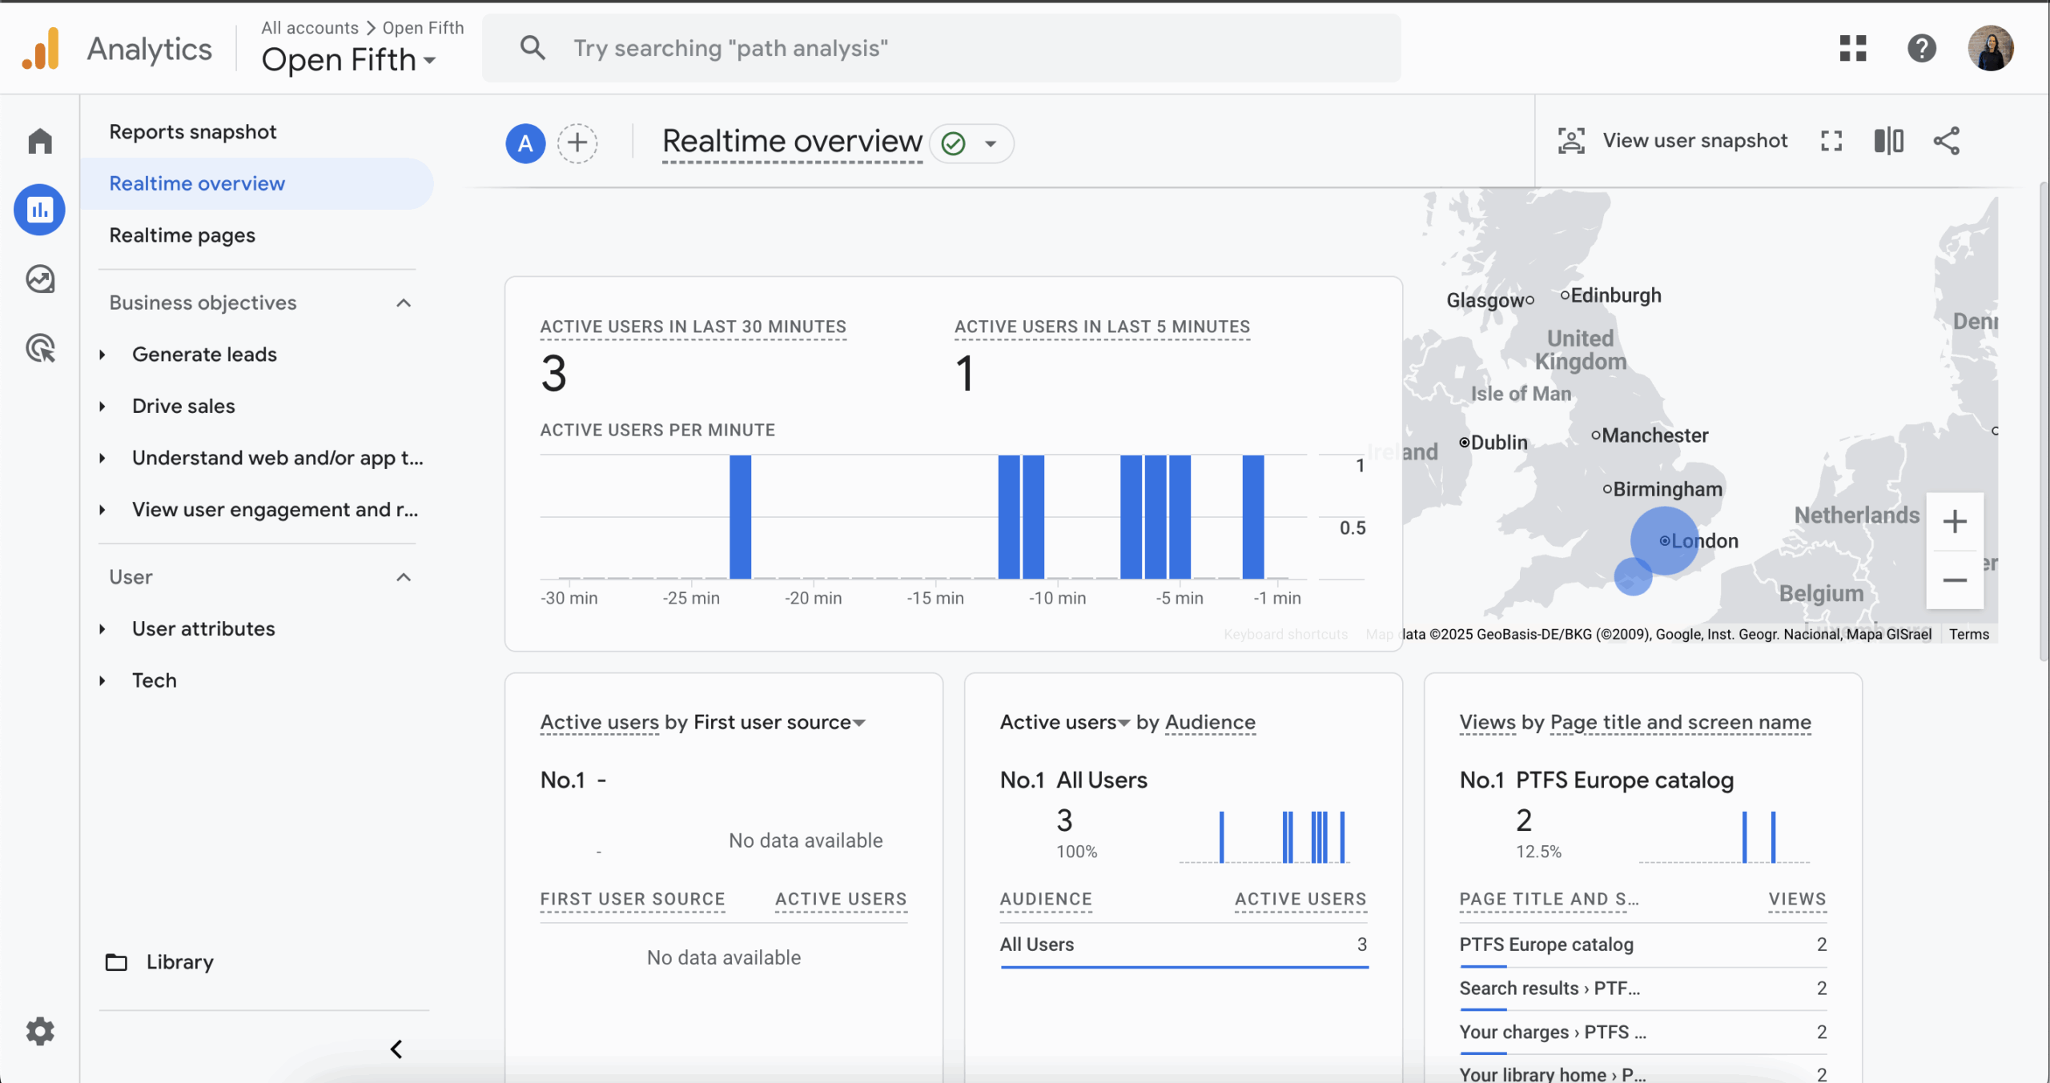Share this report via share icon
Screen dimensions: 2050x1083
click(x=1947, y=141)
